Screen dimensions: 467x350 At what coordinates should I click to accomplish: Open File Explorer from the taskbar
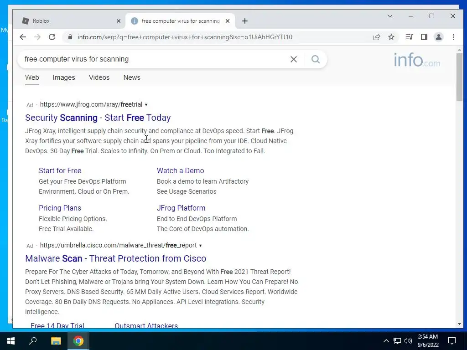[x=56, y=341]
